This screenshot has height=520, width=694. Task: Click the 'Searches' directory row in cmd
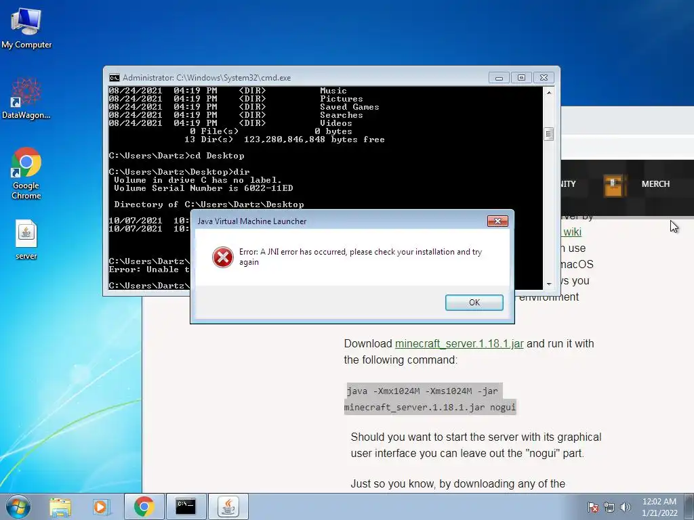(x=236, y=115)
